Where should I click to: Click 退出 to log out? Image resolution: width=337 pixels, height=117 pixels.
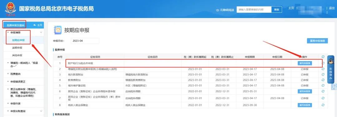332,8
